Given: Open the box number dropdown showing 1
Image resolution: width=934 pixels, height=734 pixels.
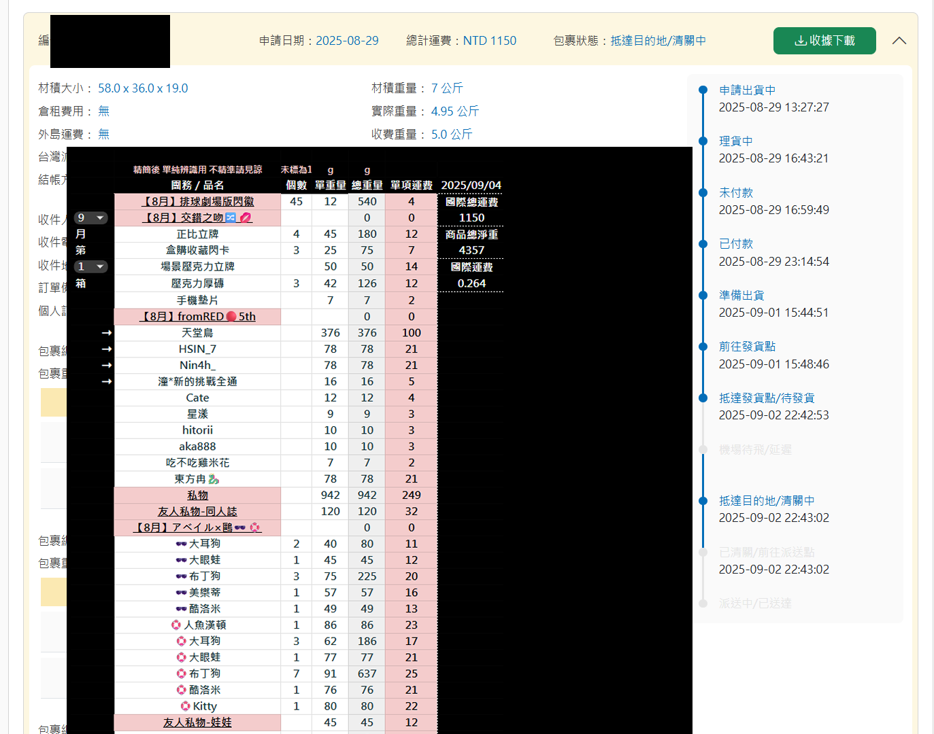Looking at the screenshot, I should [x=91, y=266].
